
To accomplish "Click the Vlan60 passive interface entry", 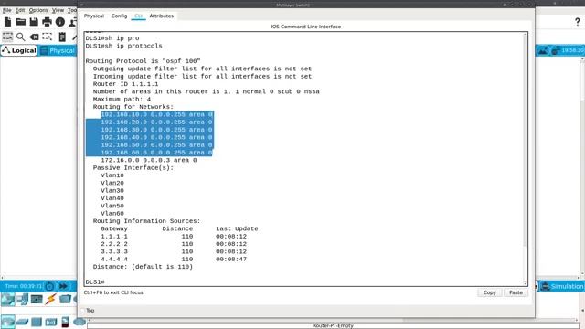I will [x=112, y=213].
